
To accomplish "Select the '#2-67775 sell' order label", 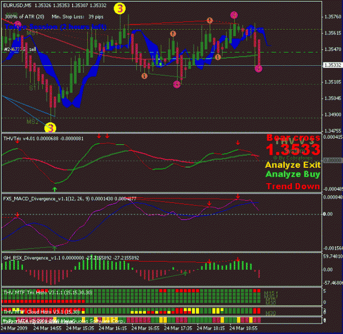I will point(20,49).
